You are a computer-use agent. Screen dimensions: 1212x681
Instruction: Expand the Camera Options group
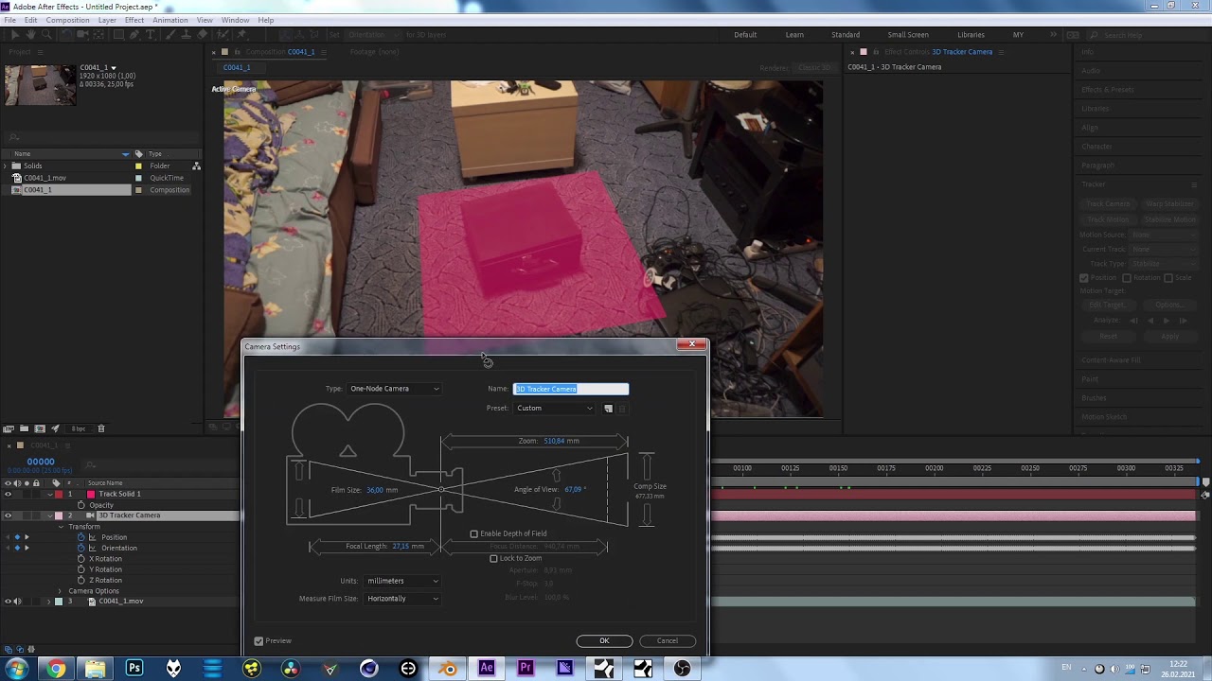pos(60,591)
